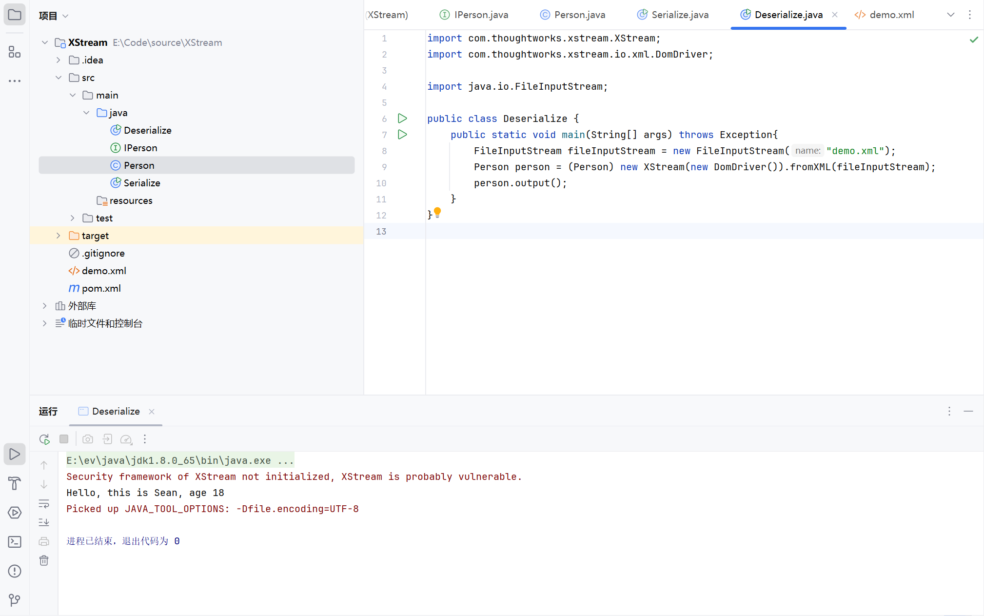Open editor tab actions menu
This screenshot has height=616, width=984.
coord(970,15)
